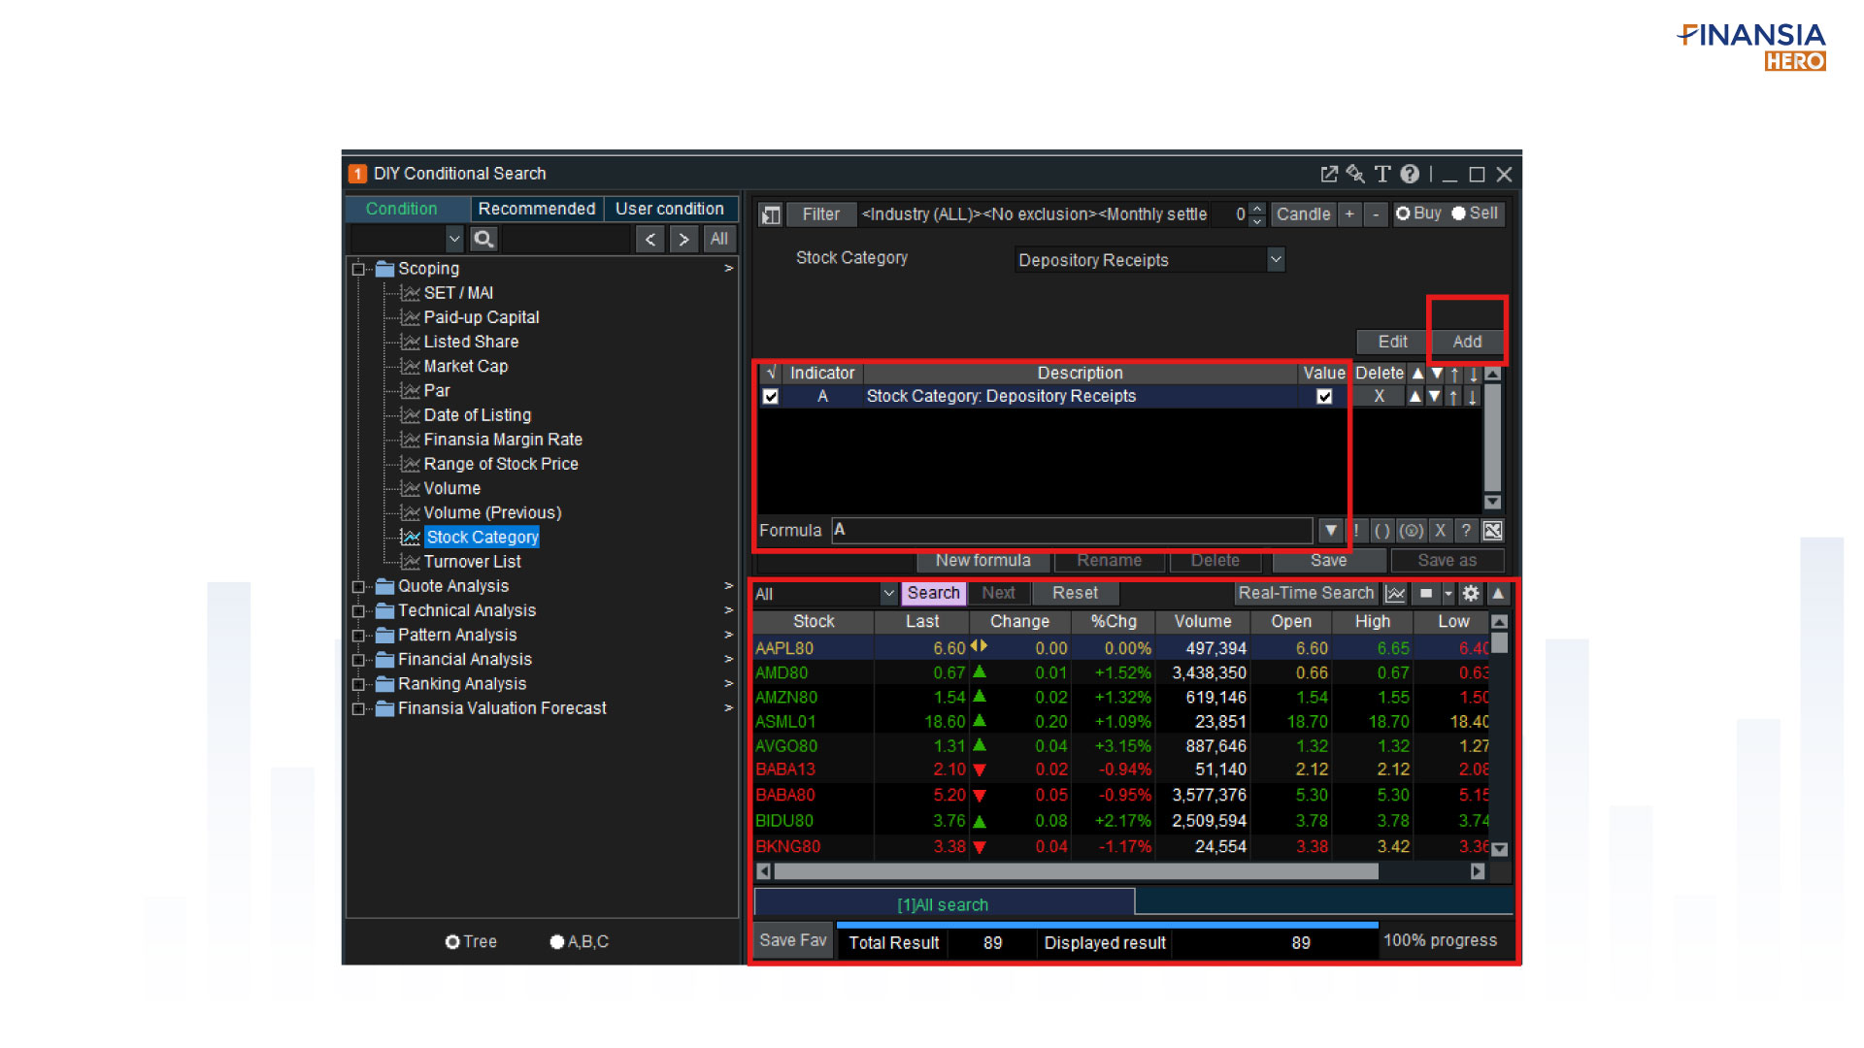This screenshot has height=1048, width=1864.
Task: Expand the Quote Analysis folder
Action: (x=358, y=586)
